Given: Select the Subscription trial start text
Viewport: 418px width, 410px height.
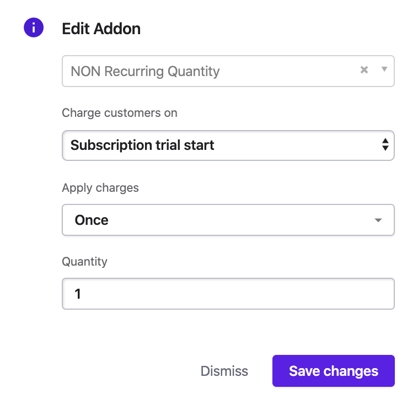Looking at the screenshot, I should pyautogui.click(x=142, y=145).
